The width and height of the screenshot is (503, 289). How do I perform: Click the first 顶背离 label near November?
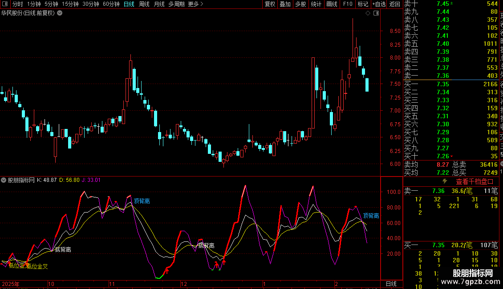click(142, 201)
